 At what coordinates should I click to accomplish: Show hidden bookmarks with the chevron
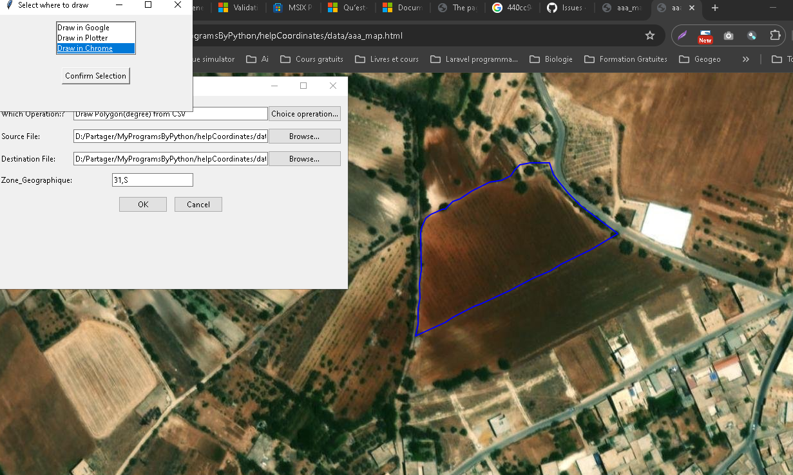(746, 59)
